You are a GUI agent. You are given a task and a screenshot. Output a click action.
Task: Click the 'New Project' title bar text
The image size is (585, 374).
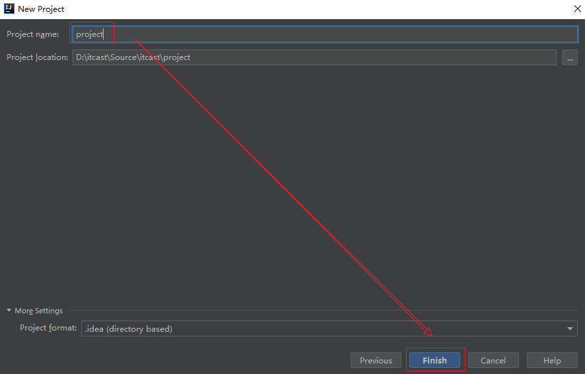tap(41, 9)
